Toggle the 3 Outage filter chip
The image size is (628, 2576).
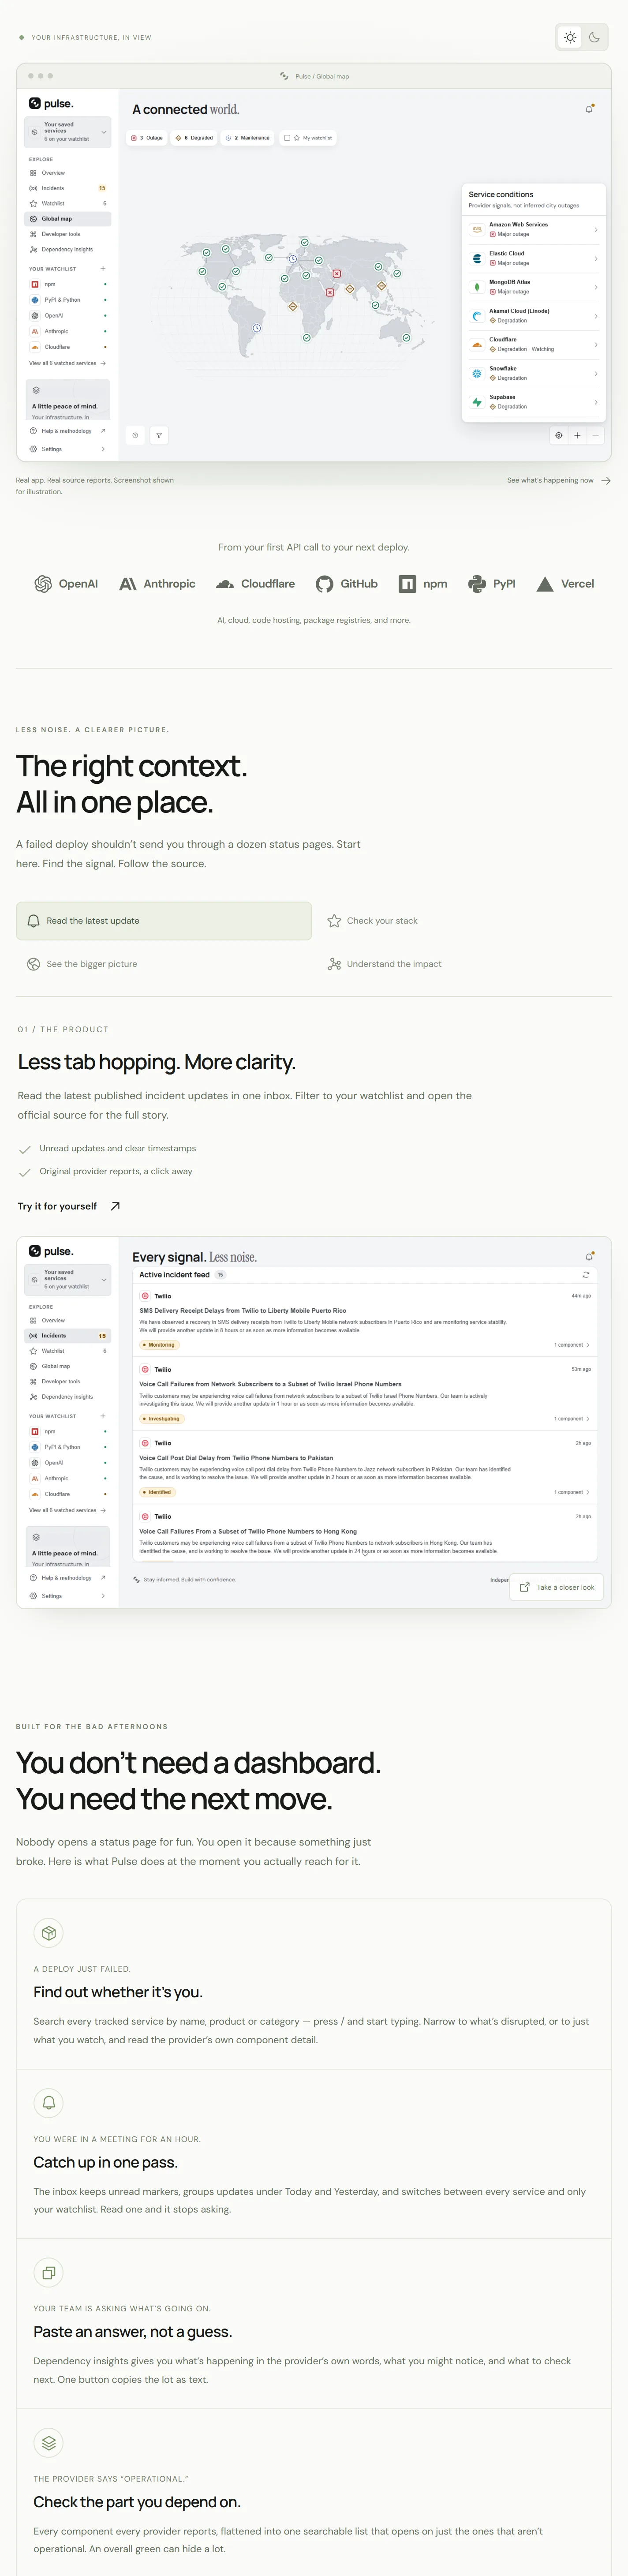pos(147,138)
